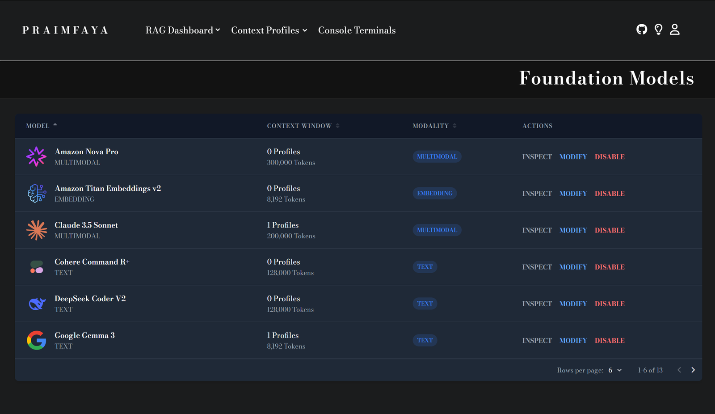Disable Claude 3.5 Sonnet
This screenshot has width=715, height=414.
[610, 230]
